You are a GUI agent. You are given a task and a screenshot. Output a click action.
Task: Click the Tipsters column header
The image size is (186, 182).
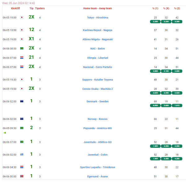coord(40,8)
